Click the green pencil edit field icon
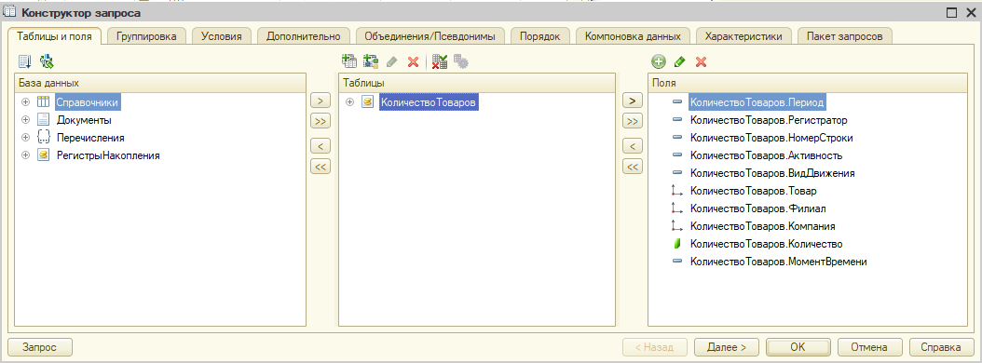Viewport: 982px width, 363px height. [679, 61]
